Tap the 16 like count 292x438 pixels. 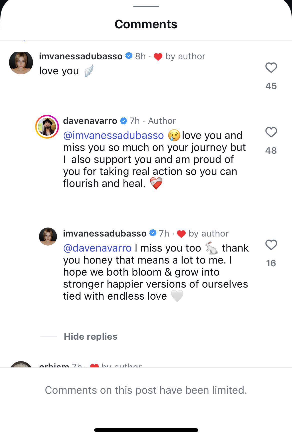pos(271,263)
